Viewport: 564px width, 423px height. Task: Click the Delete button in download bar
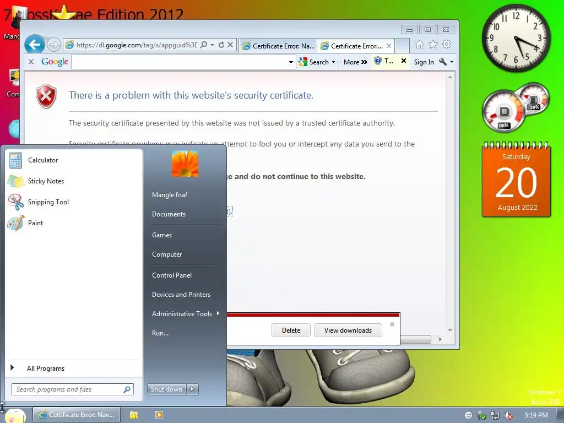tap(291, 330)
